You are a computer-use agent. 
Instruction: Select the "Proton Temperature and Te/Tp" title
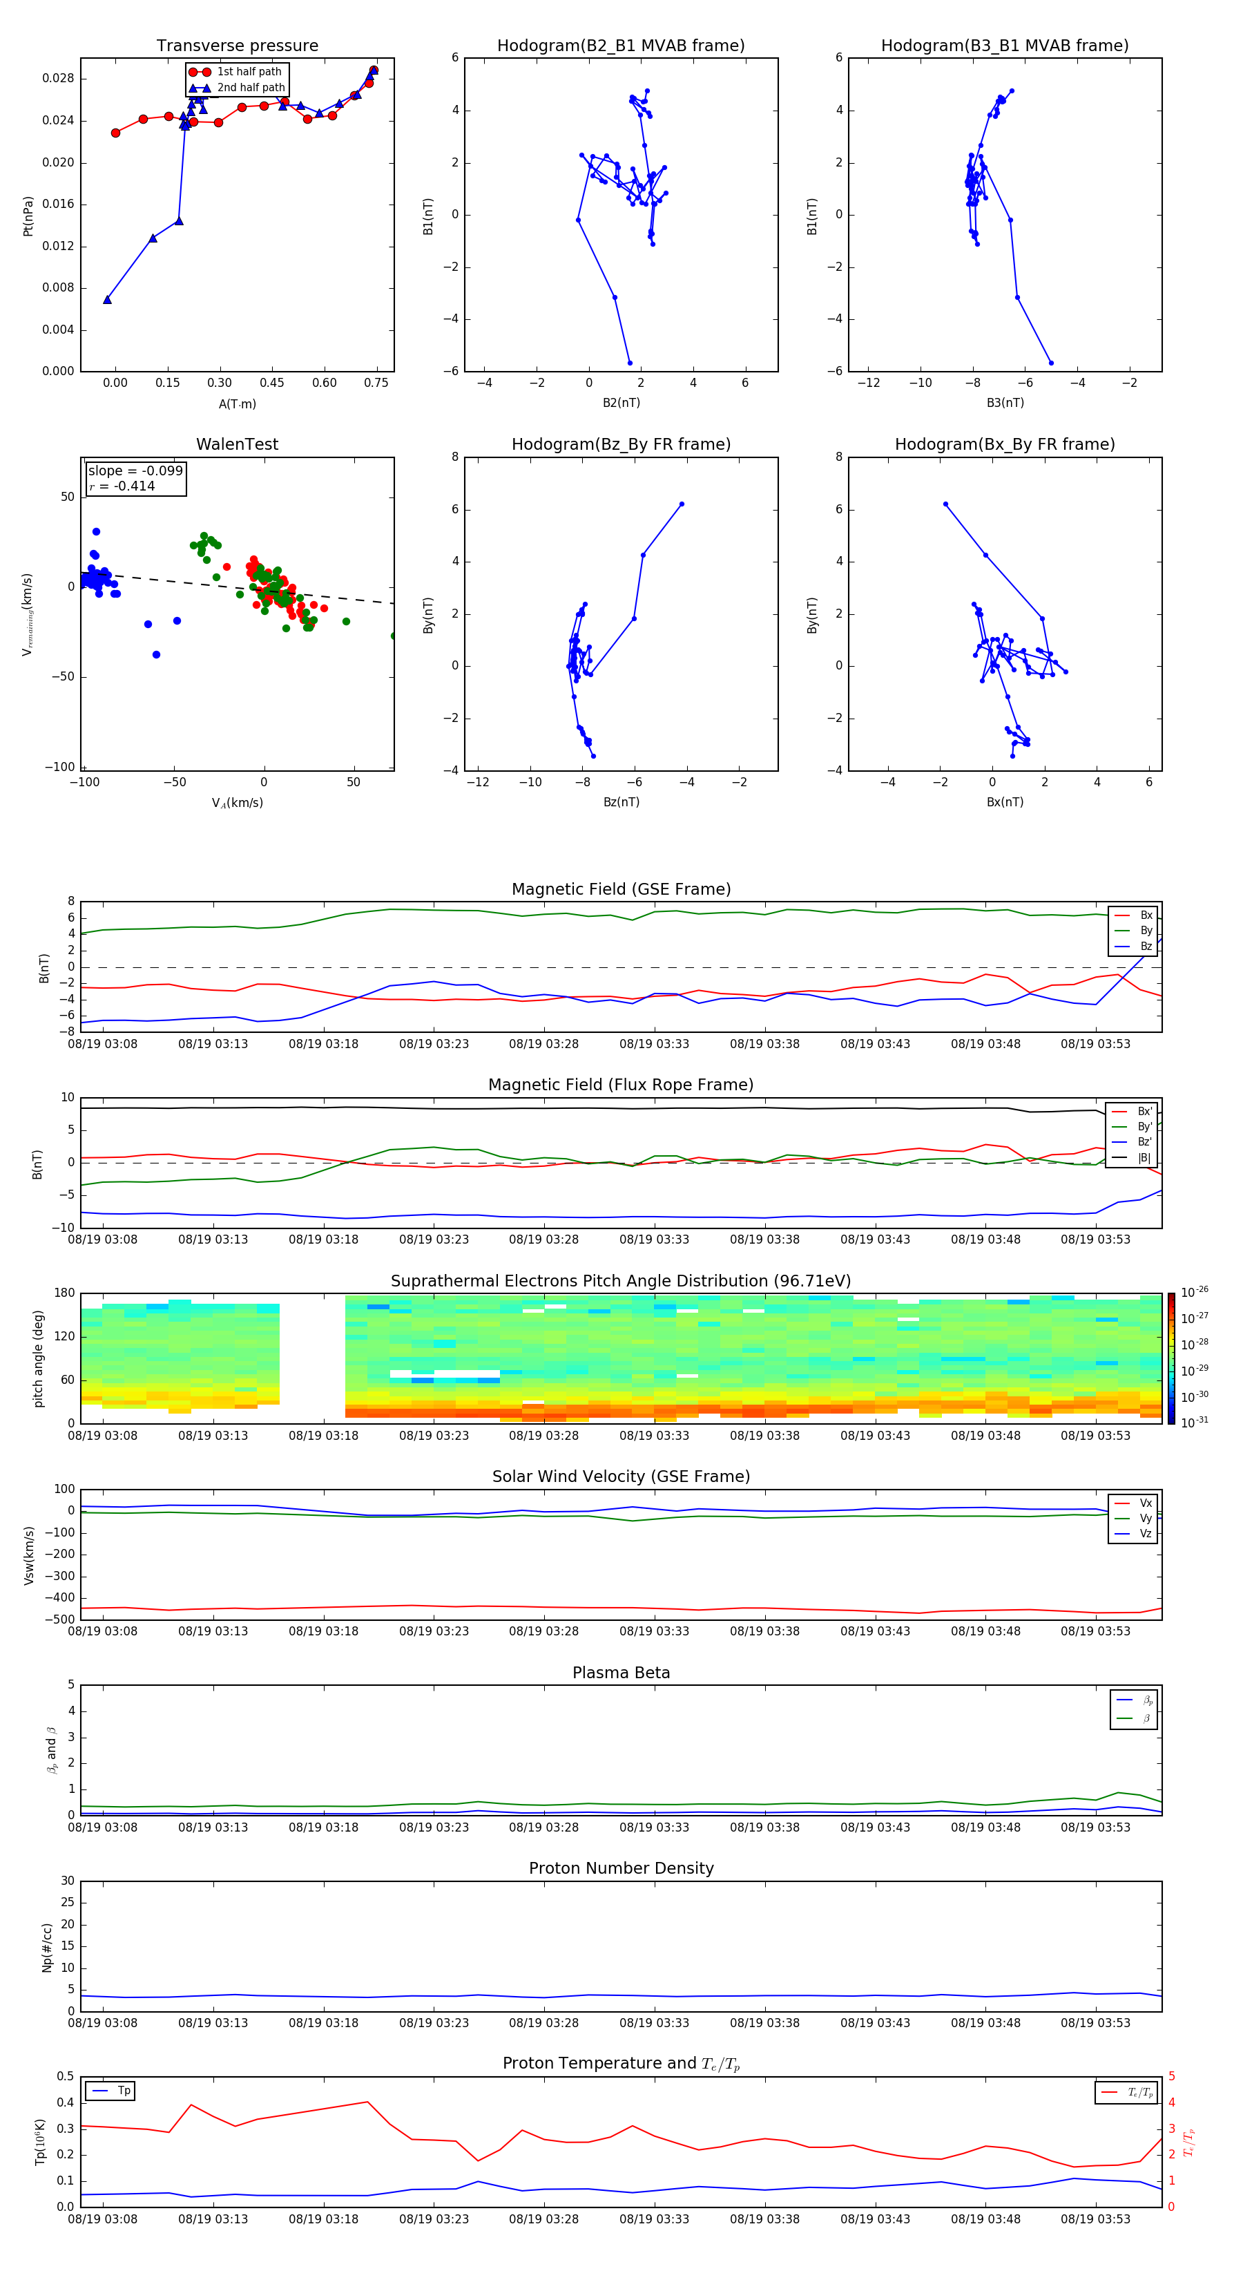coord(621,2064)
